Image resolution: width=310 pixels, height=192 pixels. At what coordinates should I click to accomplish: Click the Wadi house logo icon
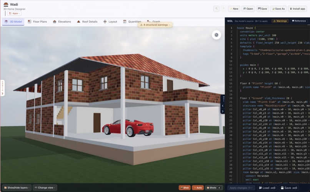click(6, 4)
